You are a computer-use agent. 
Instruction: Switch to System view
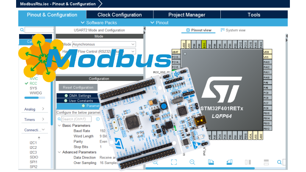tap(233, 30)
